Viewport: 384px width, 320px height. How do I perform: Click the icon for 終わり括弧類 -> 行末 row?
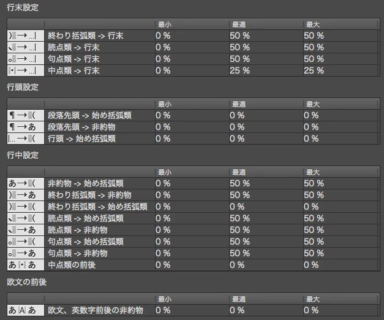click(x=26, y=36)
